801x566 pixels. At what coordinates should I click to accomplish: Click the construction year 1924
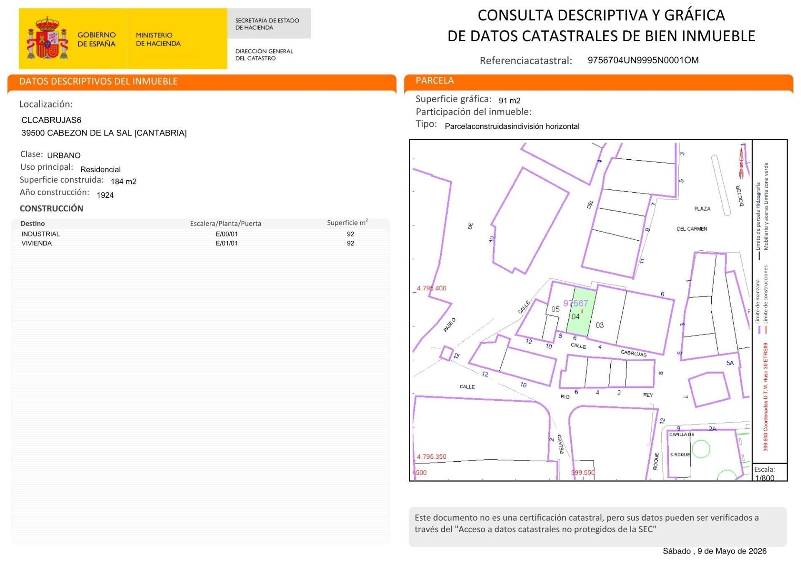coord(105,195)
